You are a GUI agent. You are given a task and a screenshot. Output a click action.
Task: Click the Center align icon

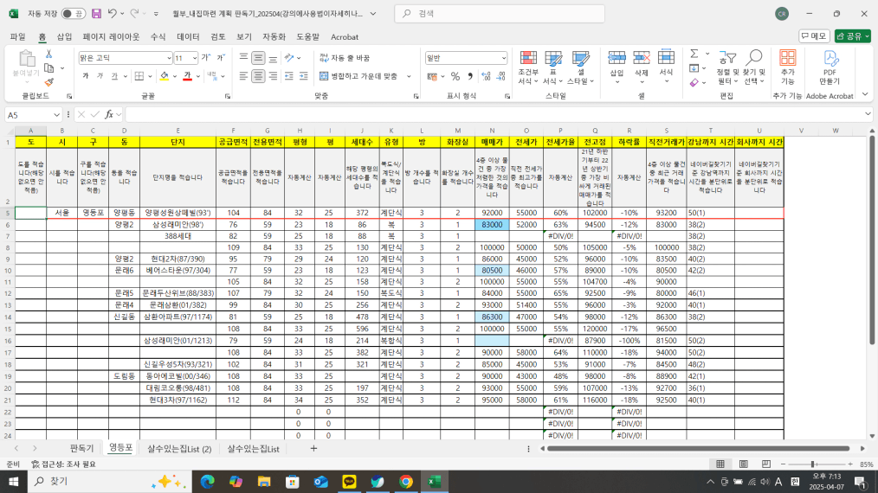[x=257, y=76]
